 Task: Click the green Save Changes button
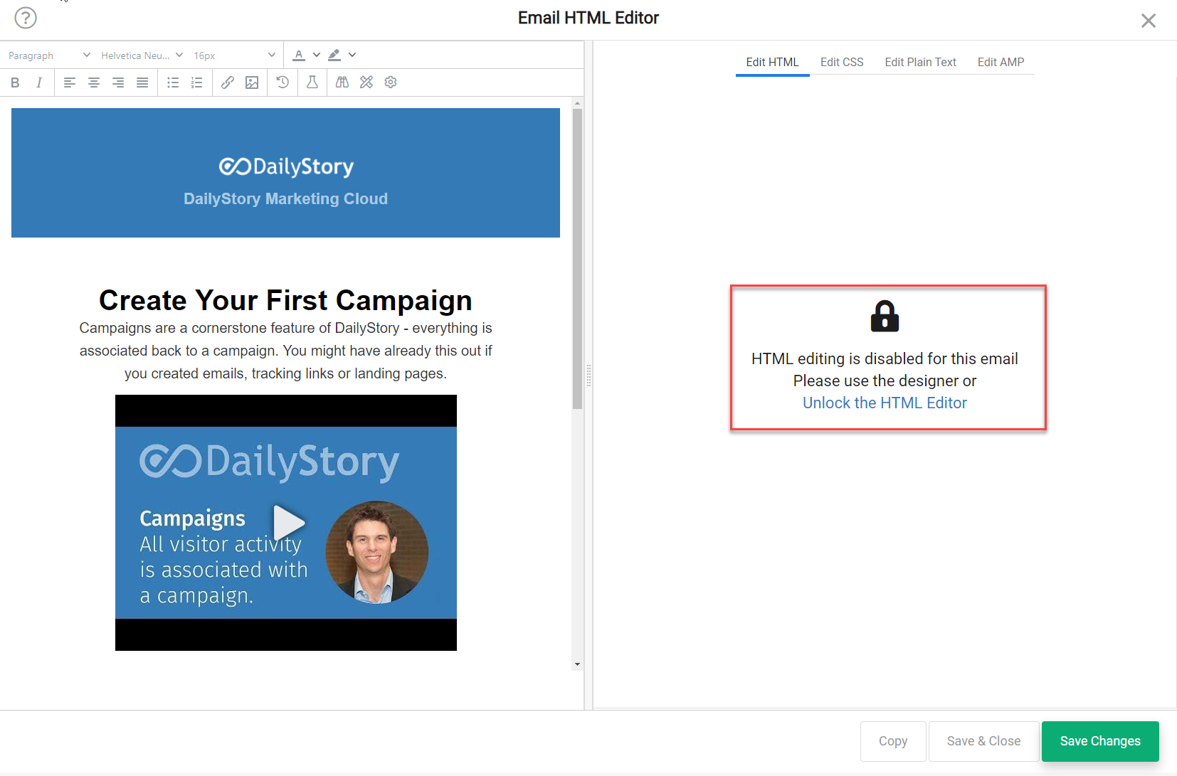[x=1100, y=741]
